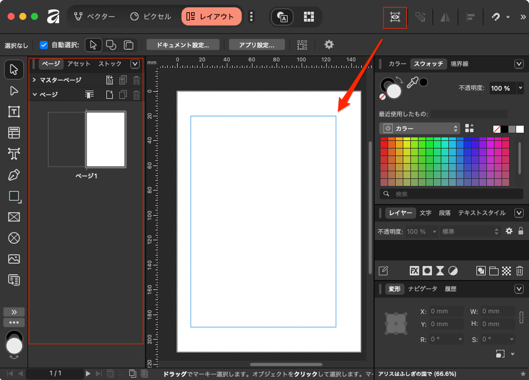Select the Table tool
The width and height of the screenshot is (529, 380).
[14, 133]
